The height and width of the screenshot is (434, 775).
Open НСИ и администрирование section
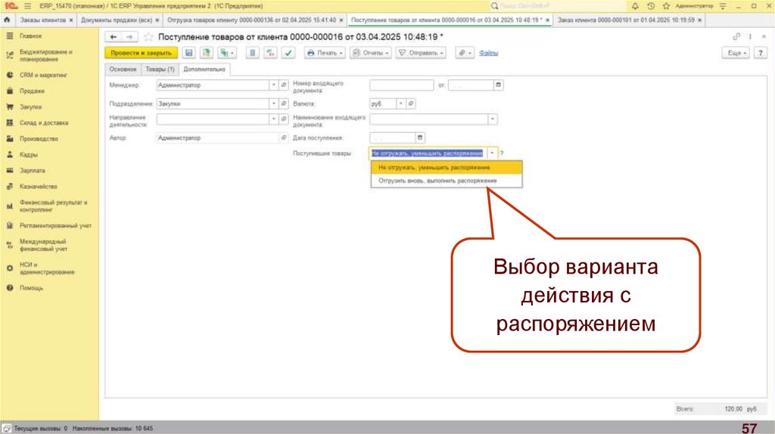[x=47, y=268]
